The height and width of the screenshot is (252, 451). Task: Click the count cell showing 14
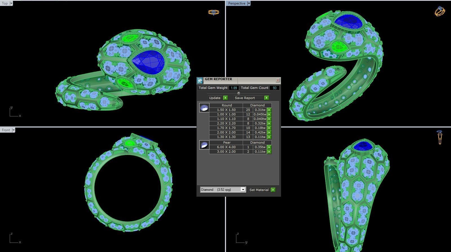point(248,132)
